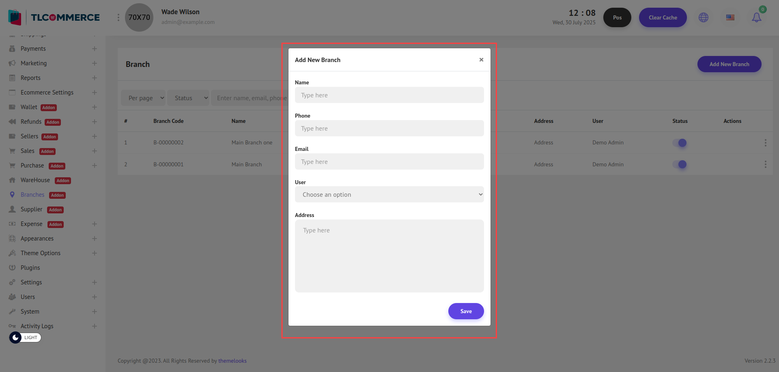Viewport: 779px width, 372px height.
Task: Open the globe icon in the header
Action: [x=703, y=17]
